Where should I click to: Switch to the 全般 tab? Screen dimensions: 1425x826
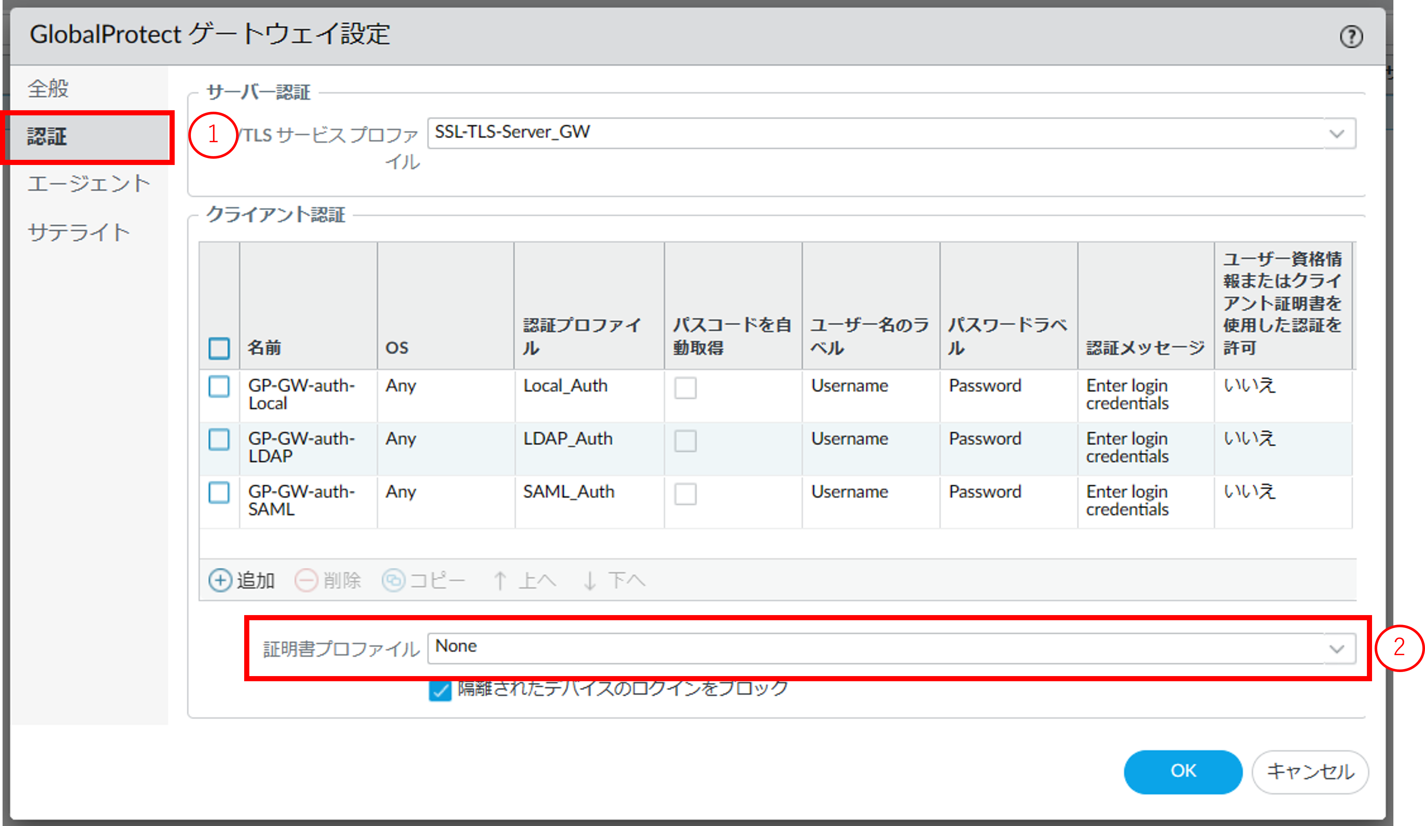[49, 89]
